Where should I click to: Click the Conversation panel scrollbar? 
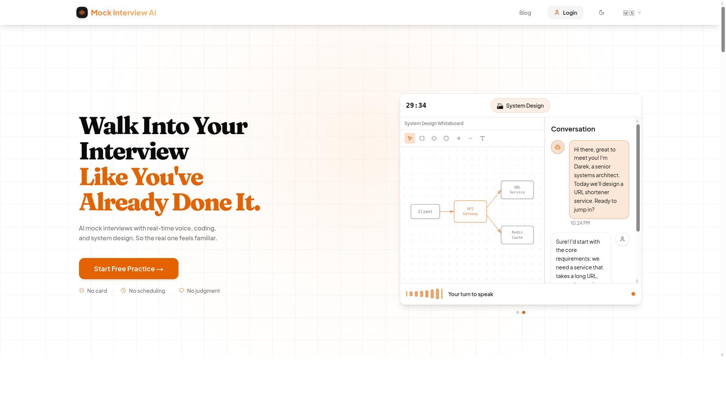(x=638, y=178)
